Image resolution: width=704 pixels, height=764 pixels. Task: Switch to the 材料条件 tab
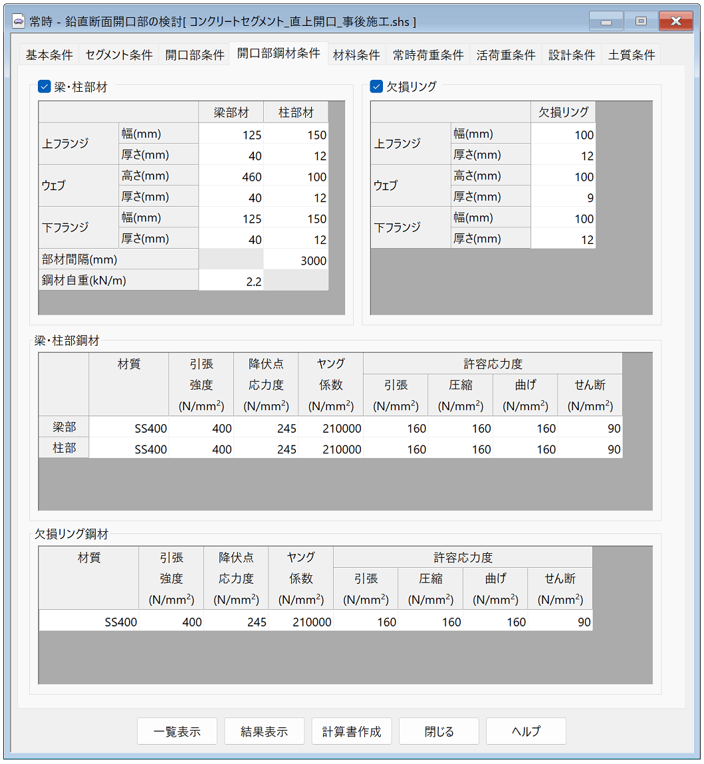click(x=357, y=56)
